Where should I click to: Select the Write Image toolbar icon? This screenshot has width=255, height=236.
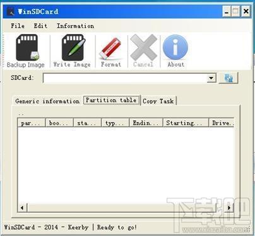pyautogui.click(x=73, y=48)
